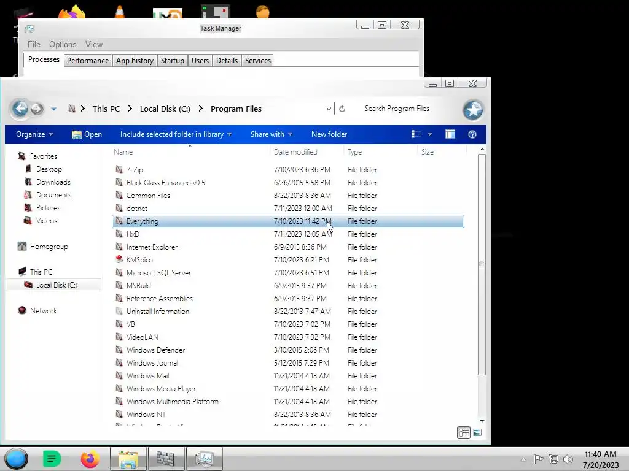Toggle the preview pane icon

click(450, 134)
